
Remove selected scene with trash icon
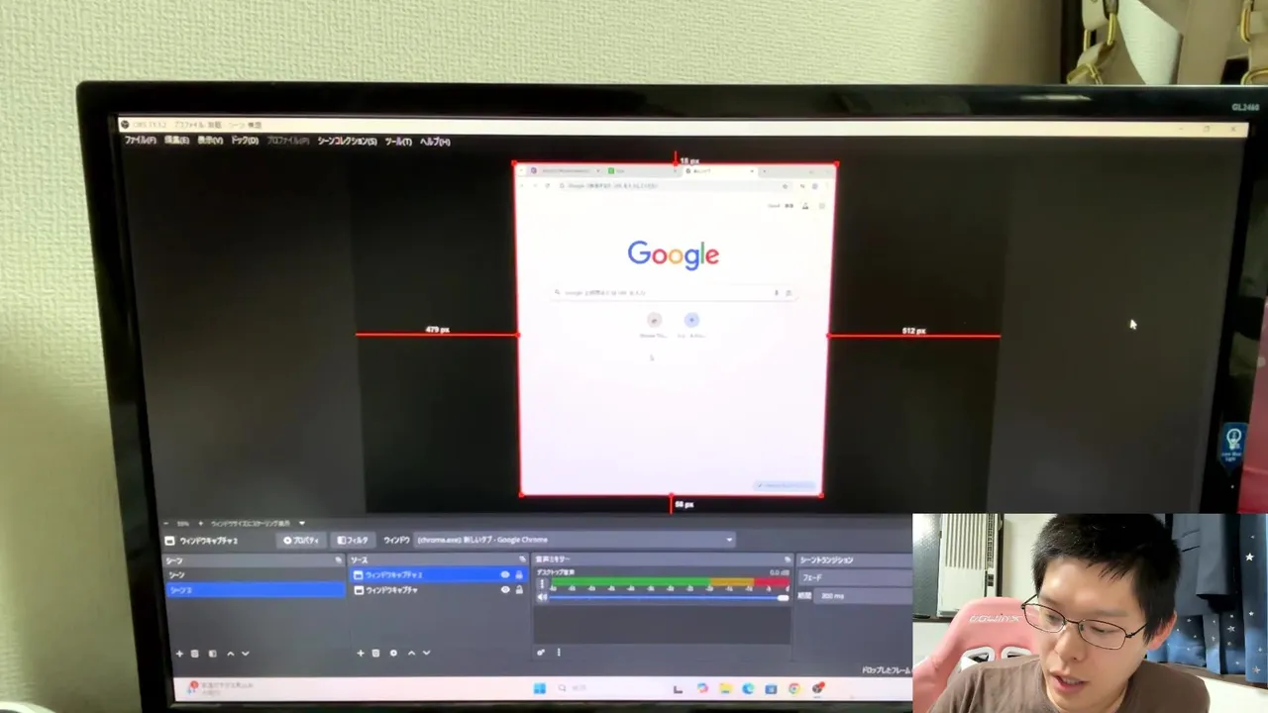pyautogui.click(x=195, y=654)
